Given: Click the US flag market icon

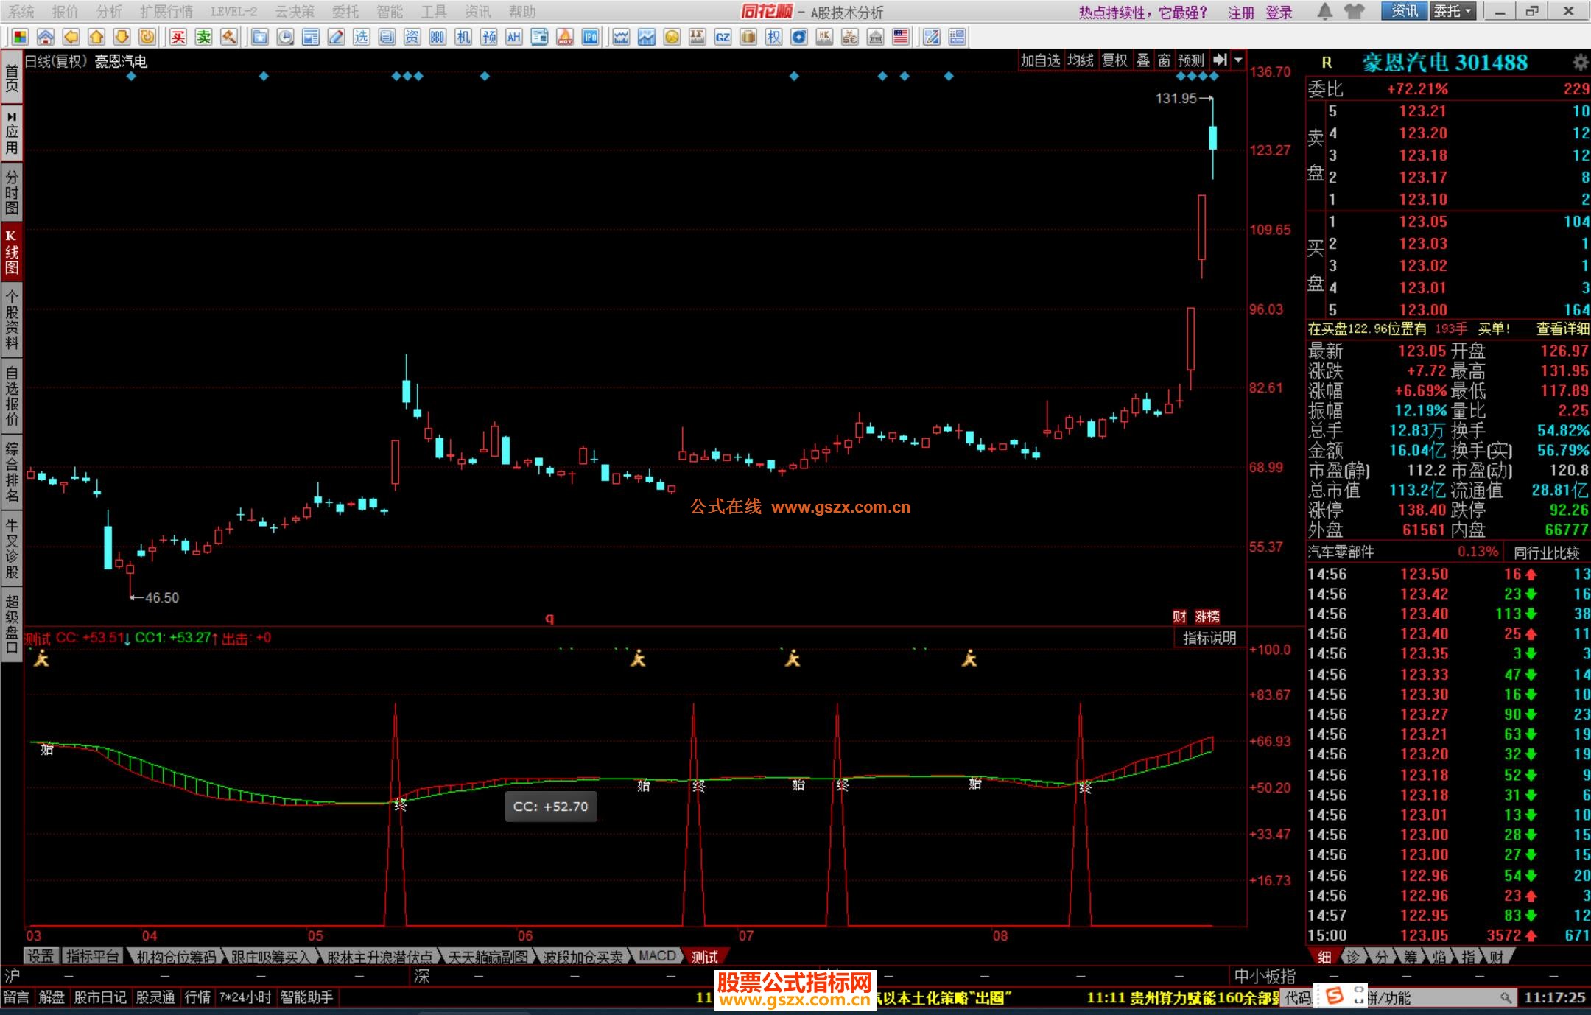Looking at the screenshot, I should pyautogui.click(x=900, y=38).
